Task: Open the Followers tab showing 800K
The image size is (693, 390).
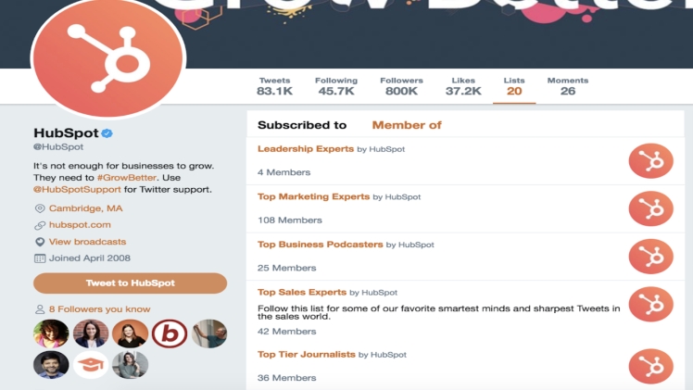Action: point(401,86)
